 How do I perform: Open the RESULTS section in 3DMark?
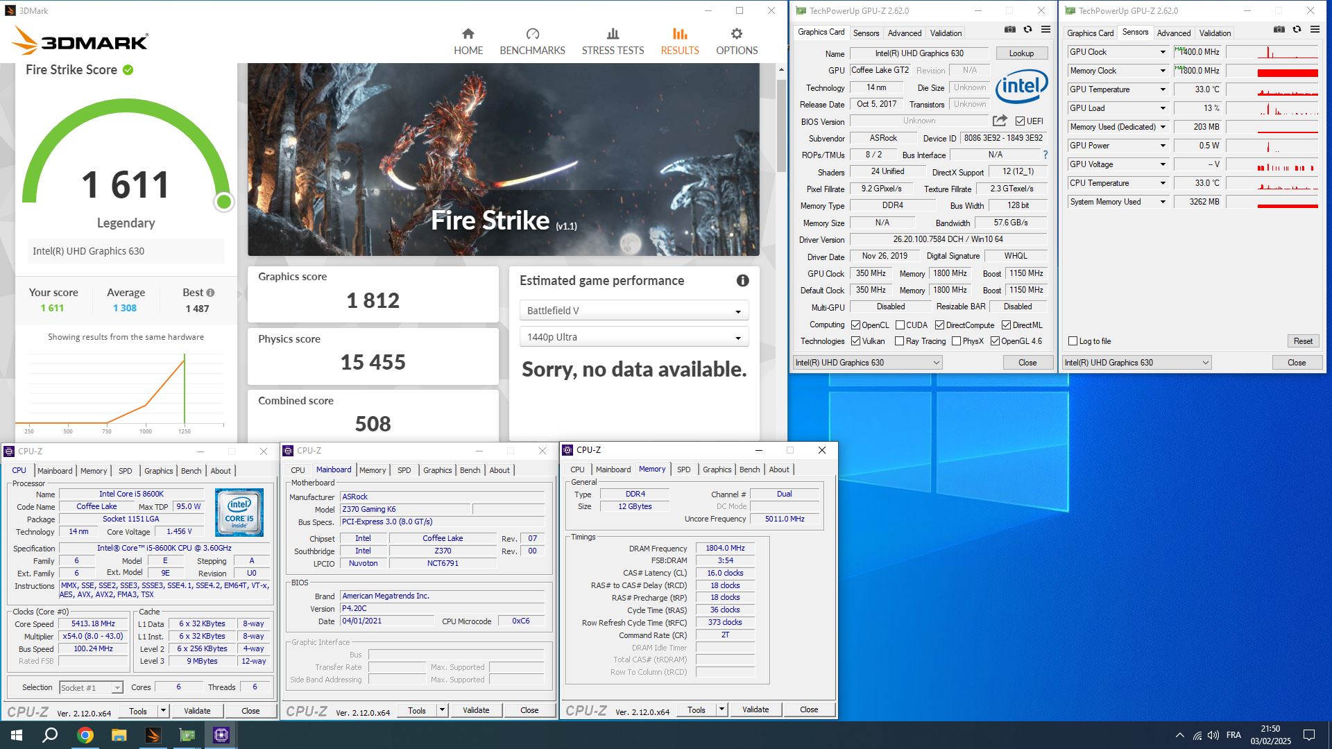tap(680, 42)
